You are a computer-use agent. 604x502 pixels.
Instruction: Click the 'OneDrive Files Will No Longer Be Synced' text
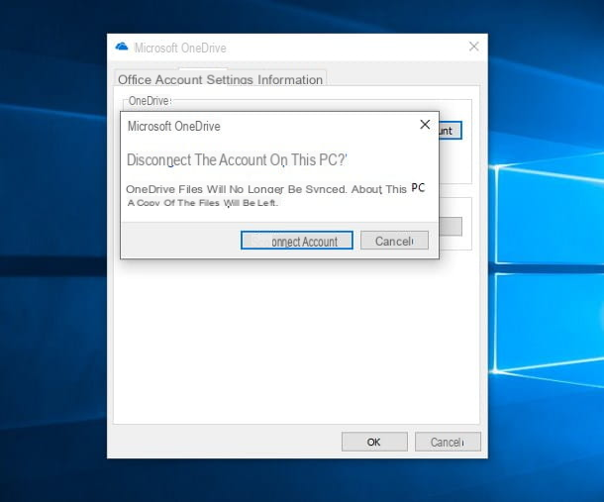(x=237, y=189)
